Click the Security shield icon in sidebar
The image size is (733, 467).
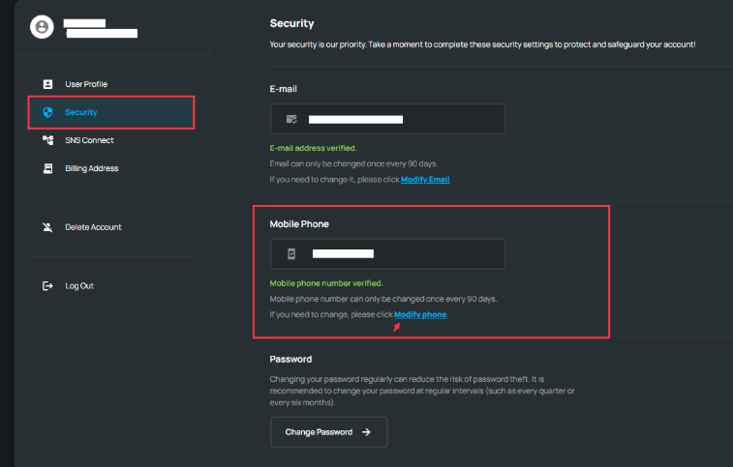click(47, 112)
